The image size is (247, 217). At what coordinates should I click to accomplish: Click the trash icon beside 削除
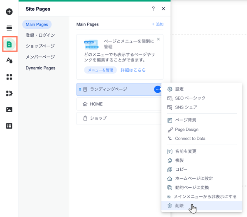pyautogui.click(x=170, y=205)
